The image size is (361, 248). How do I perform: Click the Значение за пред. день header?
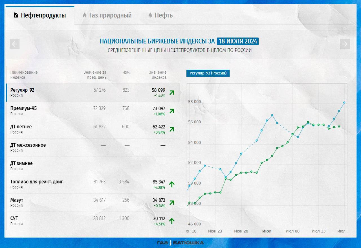click(95, 75)
